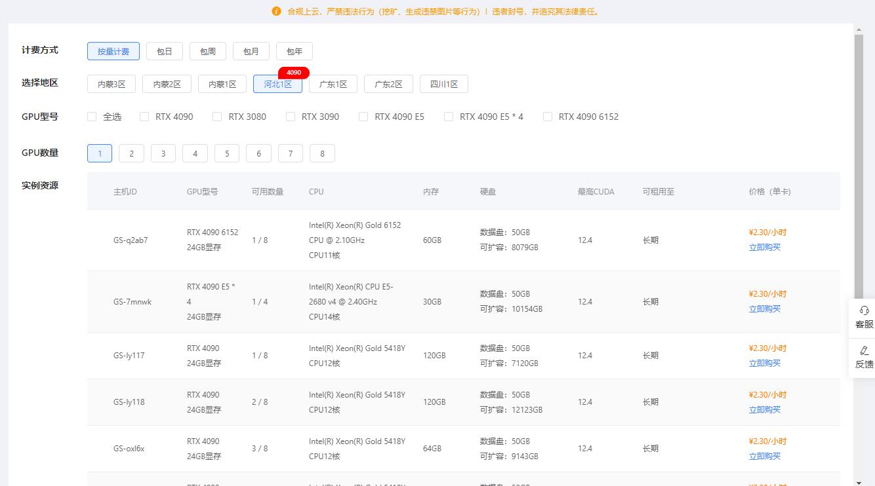Open the 反馈 feedback pencil icon
The height and width of the screenshot is (486, 875).
click(x=864, y=350)
